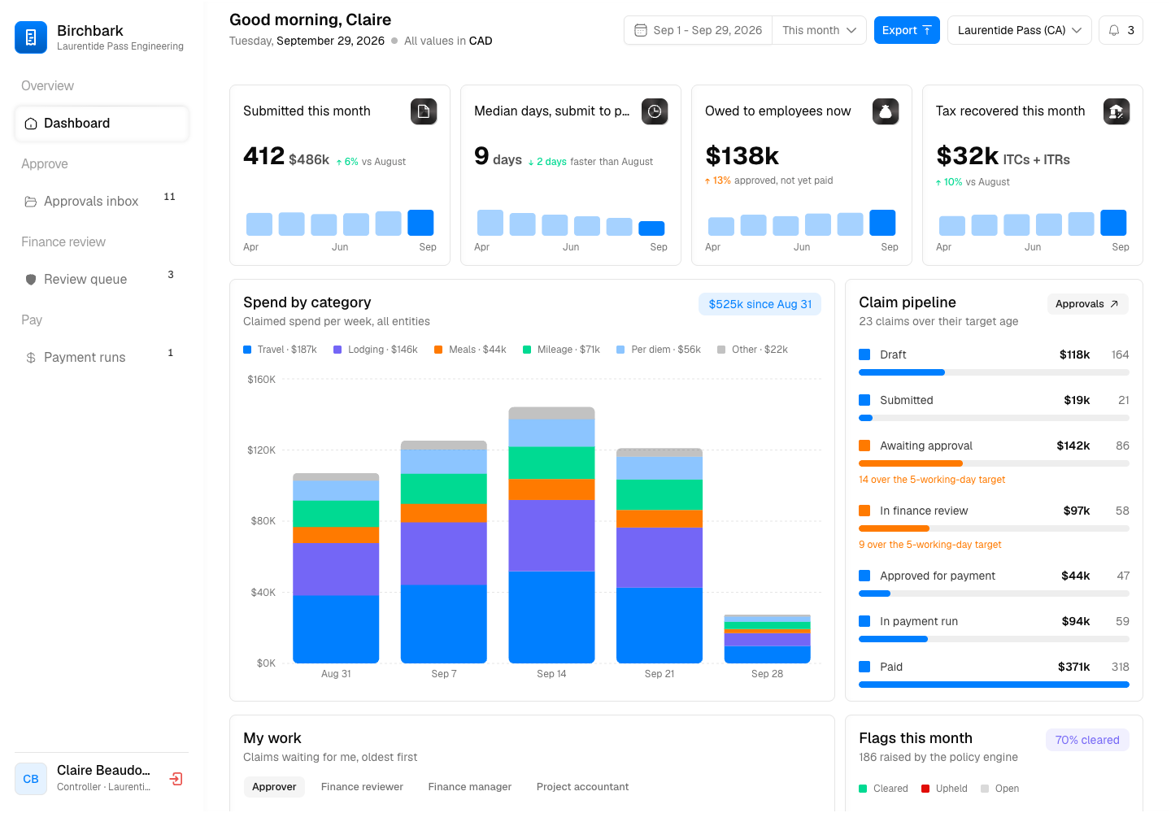
Task: Click the Birchbark logo icon
Action: (x=31, y=37)
